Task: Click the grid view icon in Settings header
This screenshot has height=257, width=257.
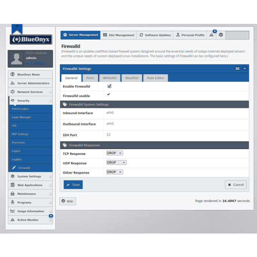Action: (x=238, y=69)
